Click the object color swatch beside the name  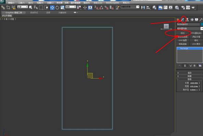[x=202, y=24]
